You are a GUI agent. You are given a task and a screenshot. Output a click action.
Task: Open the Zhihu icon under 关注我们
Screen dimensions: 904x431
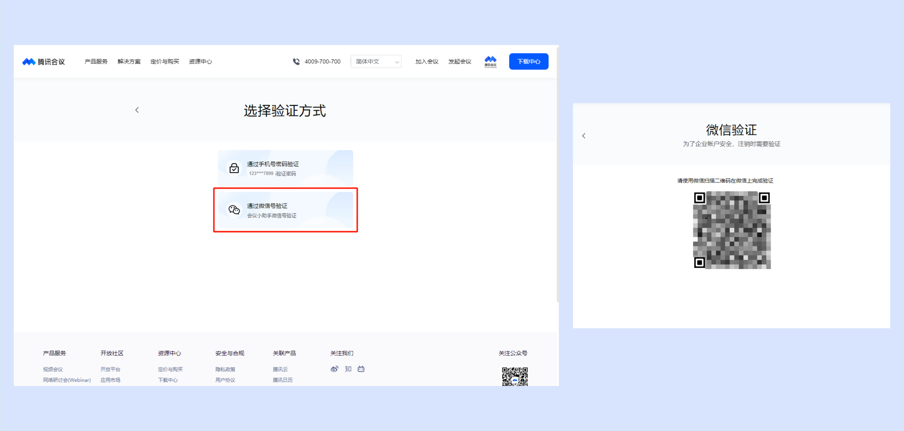348,369
